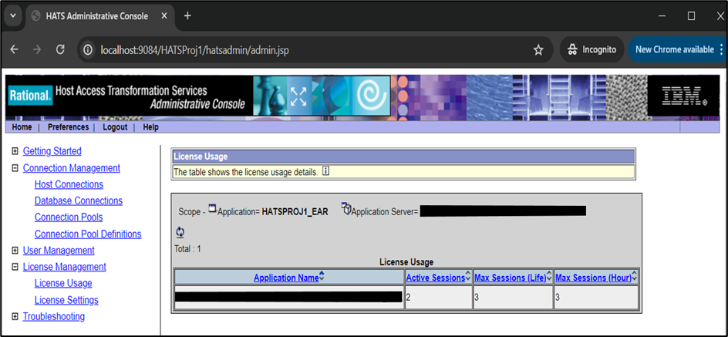Click the Active Sessions value 2
Viewport: 728px width, 337px height.
pyautogui.click(x=408, y=298)
